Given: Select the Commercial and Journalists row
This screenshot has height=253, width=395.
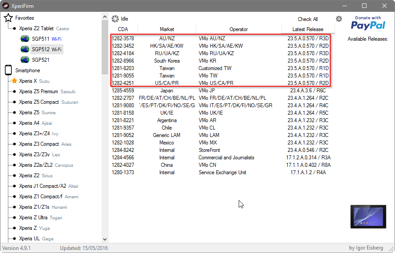Looking at the screenshot, I should [221, 158].
